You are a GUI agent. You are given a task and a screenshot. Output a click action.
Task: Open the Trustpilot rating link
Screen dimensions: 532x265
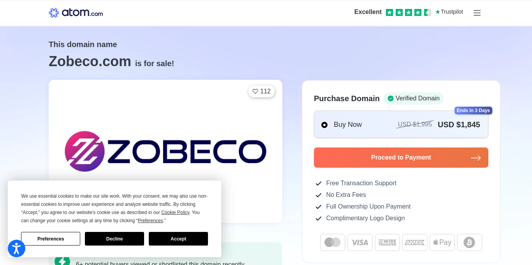point(408,12)
